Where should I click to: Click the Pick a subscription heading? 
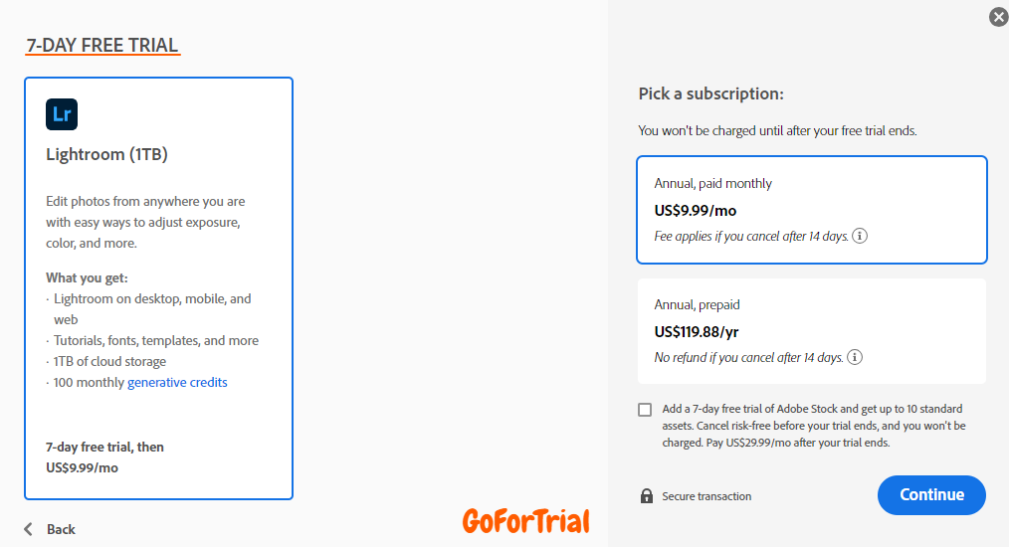(x=711, y=93)
